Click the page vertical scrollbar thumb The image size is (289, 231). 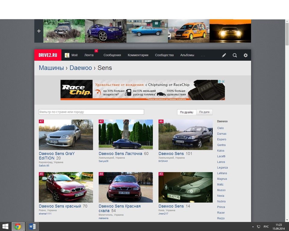[x=287, y=34]
